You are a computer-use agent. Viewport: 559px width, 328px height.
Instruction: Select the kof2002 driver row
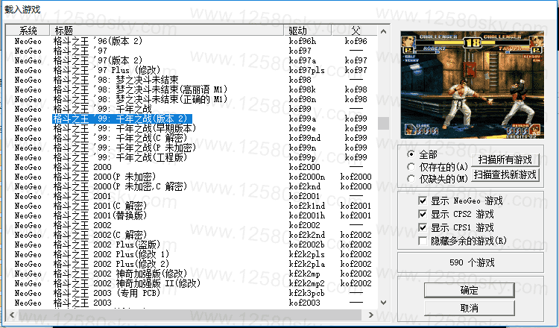point(191,225)
